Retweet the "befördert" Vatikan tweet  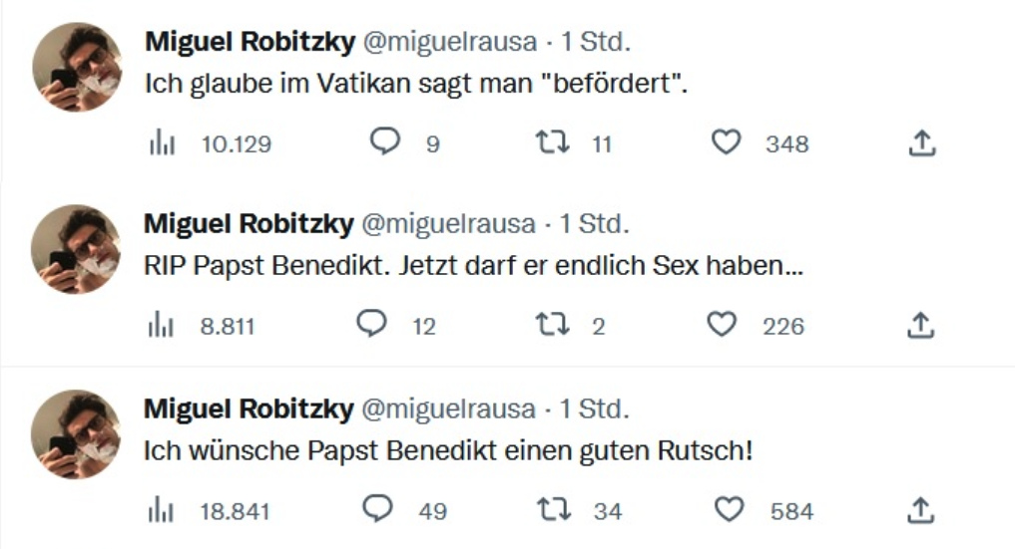[x=552, y=143]
